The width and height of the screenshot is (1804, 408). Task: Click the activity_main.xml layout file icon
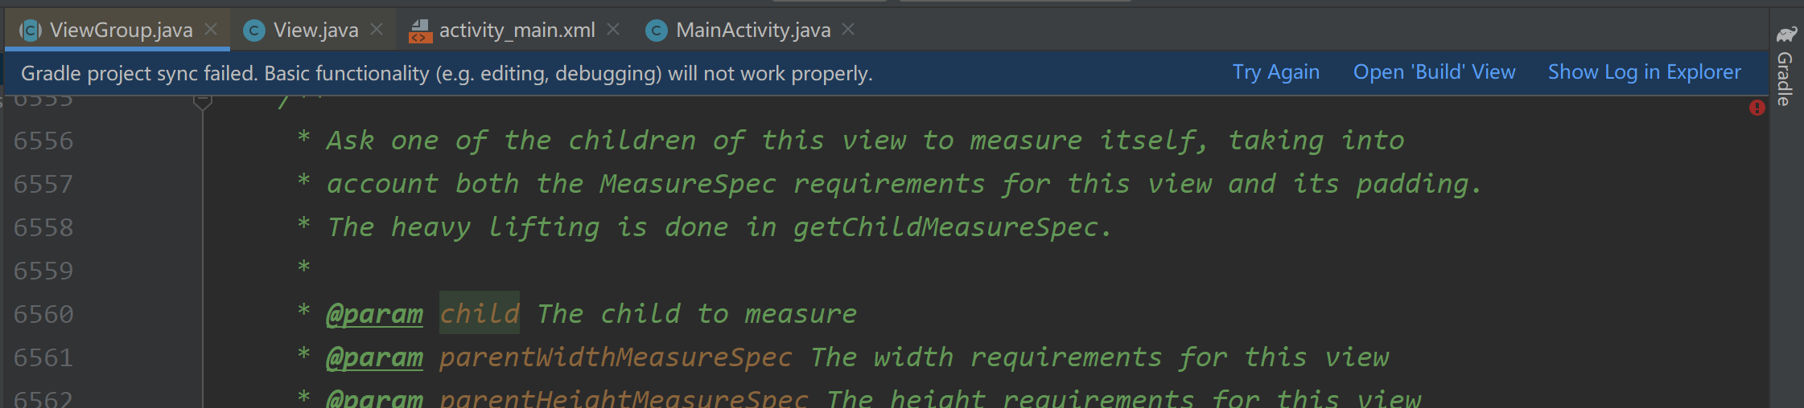(420, 31)
